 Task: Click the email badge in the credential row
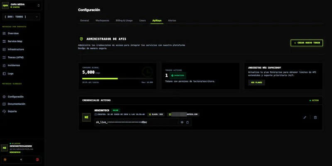[x=183, y=115]
